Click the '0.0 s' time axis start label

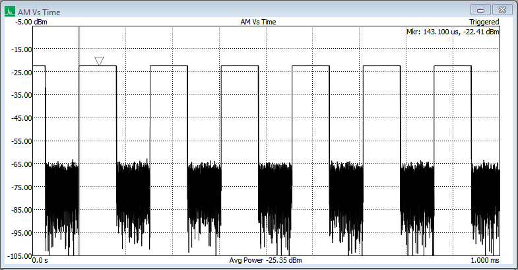pos(40,260)
